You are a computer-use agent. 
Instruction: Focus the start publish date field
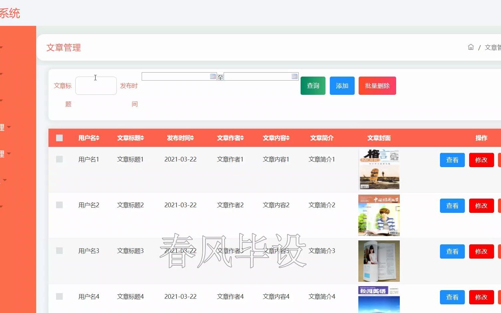[179, 77]
